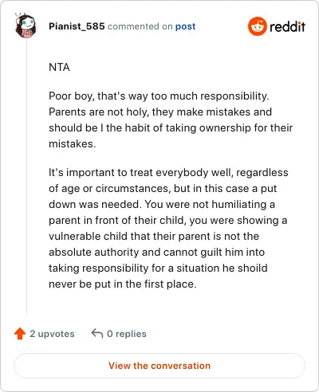Open 'View the conversation' button

[159, 366]
